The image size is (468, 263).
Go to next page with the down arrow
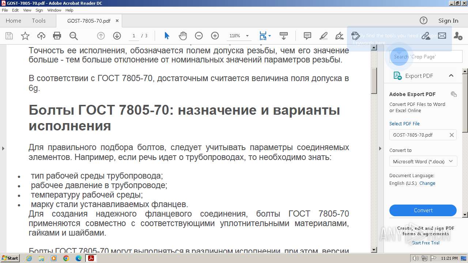[x=117, y=36]
